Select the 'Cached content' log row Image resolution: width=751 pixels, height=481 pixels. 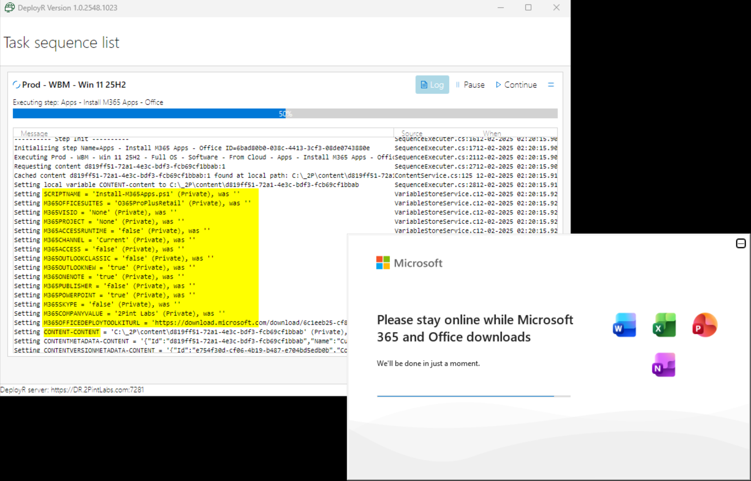click(x=285, y=175)
